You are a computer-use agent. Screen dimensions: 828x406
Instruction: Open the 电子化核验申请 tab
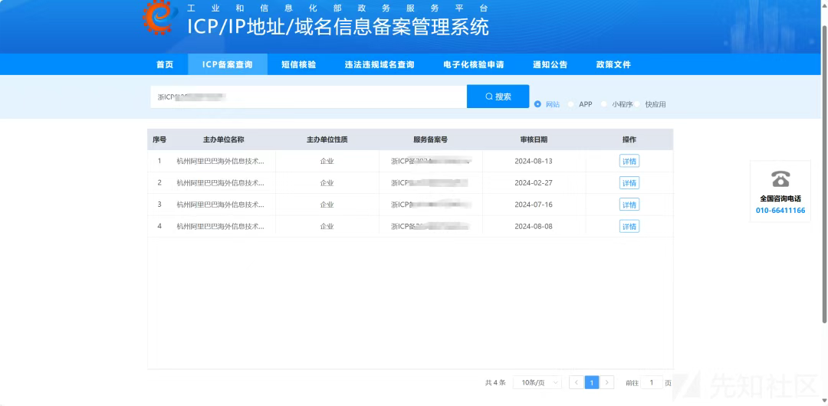[x=474, y=64]
